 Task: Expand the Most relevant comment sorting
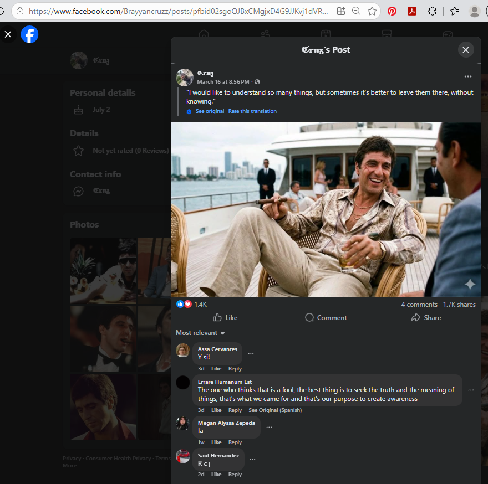(x=200, y=333)
